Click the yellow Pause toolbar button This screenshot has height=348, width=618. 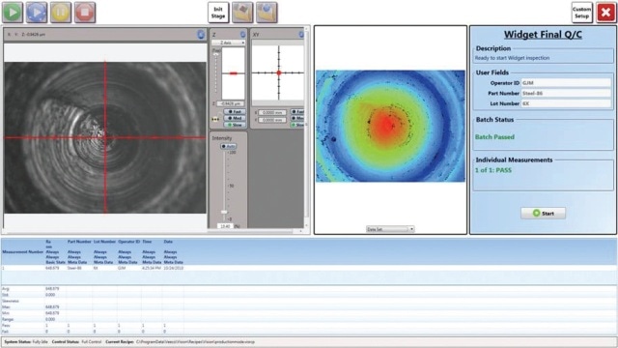coord(61,13)
